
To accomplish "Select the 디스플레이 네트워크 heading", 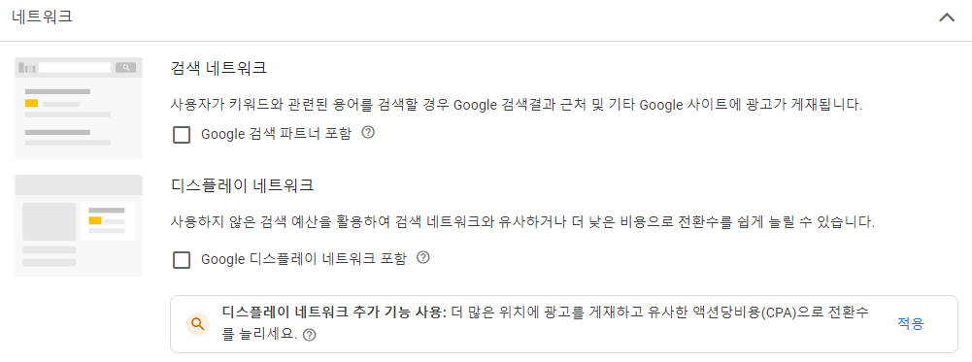I will (x=243, y=184).
